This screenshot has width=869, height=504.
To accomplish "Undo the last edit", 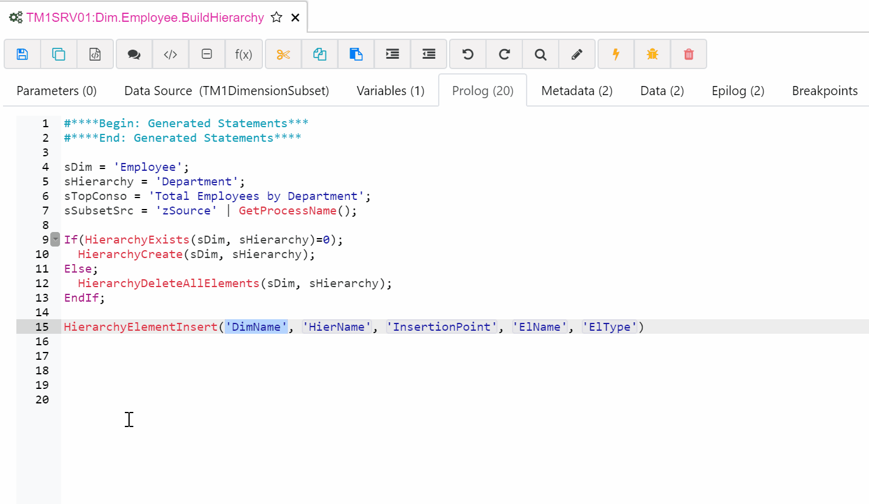I will point(467,54).
